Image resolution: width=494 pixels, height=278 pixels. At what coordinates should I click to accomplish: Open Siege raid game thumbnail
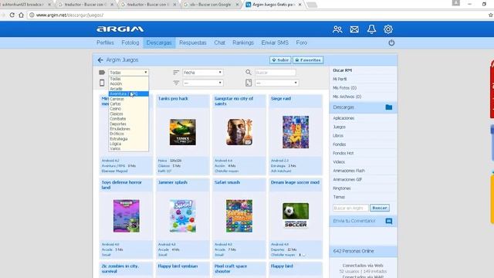pyautogui.click(x=296, y=132)
